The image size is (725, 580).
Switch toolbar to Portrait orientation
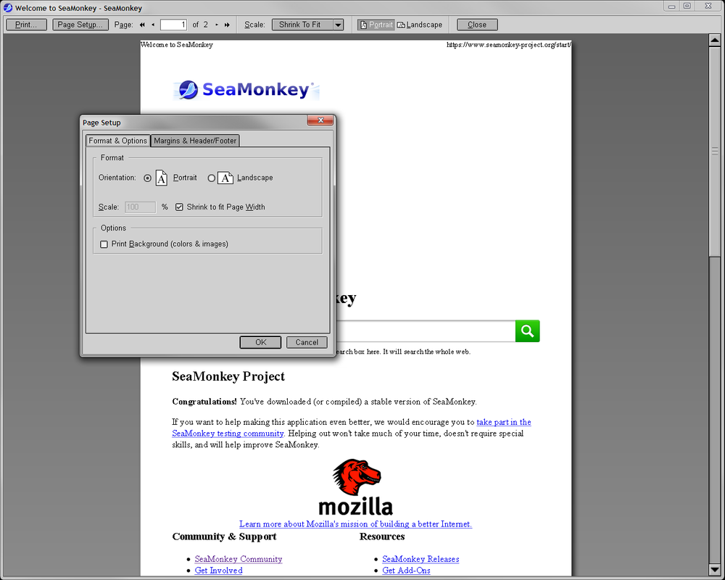click(x=376, y=25)
